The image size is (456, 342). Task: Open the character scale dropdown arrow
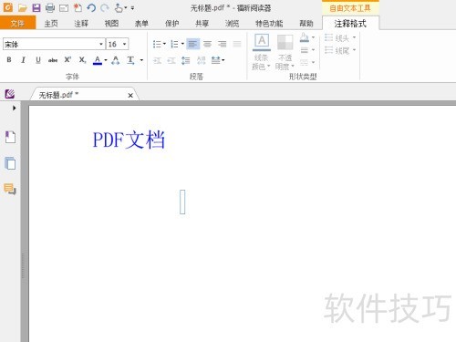[x=141, y=60]
